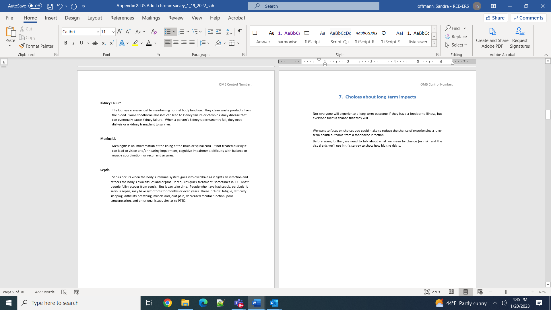Toggle the show paragraph marks icon
The height and width of the screenshot is (310, 551).
(240, 32)
